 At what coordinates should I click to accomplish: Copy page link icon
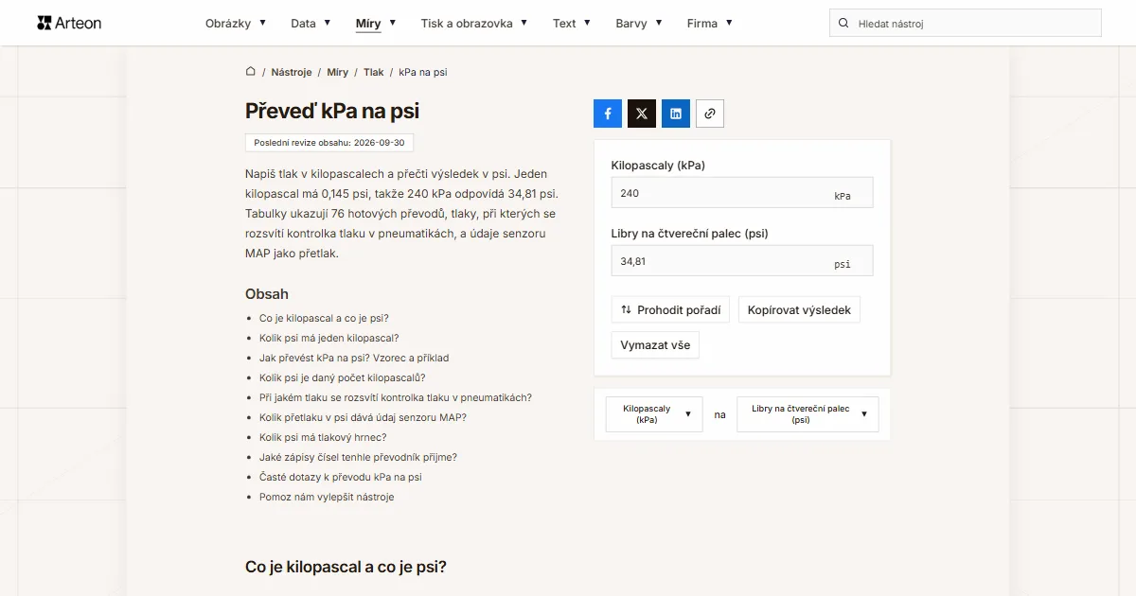click(710, 114)
